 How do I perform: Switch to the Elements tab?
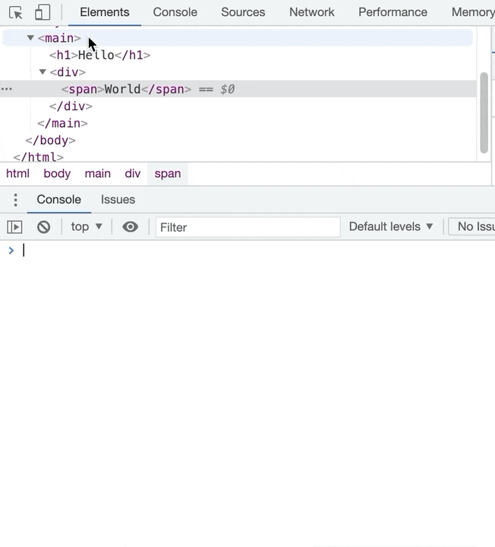tap(105, 12)
